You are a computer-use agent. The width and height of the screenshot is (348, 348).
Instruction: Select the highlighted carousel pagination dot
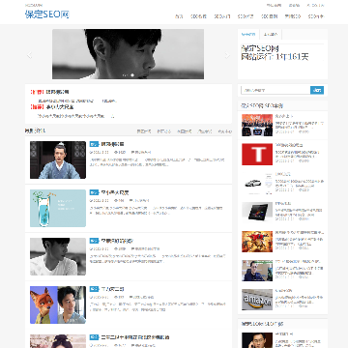coord(132,75)
